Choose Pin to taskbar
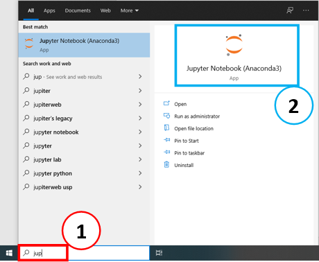319x262 pixels. [x=189, y=153]
